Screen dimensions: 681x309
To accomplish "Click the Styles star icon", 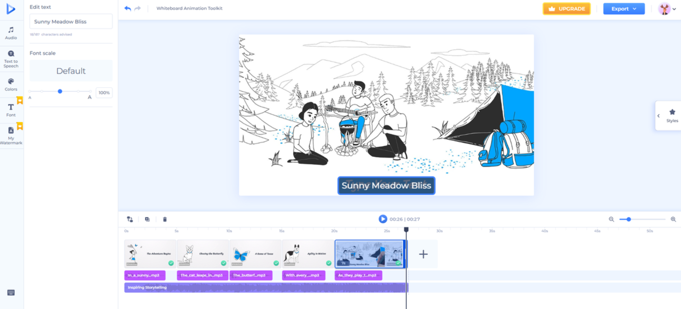I will pyautogui.click(x=672, y=112).
